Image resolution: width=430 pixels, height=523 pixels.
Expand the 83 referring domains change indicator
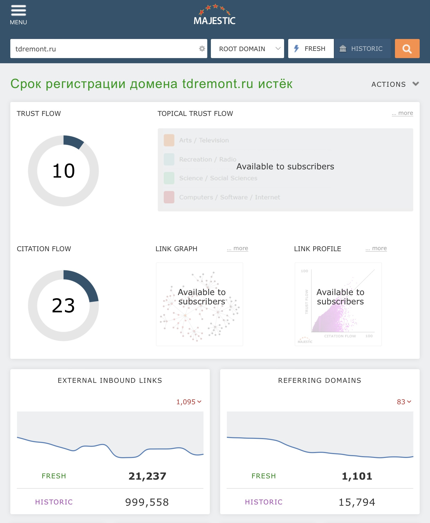click(404, 402)
